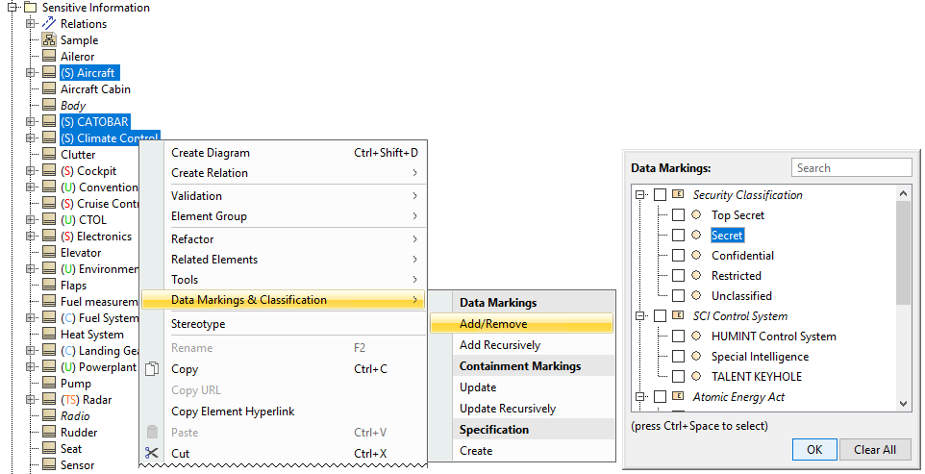Click the Atomic Energy Act category icon

[678, 397]
